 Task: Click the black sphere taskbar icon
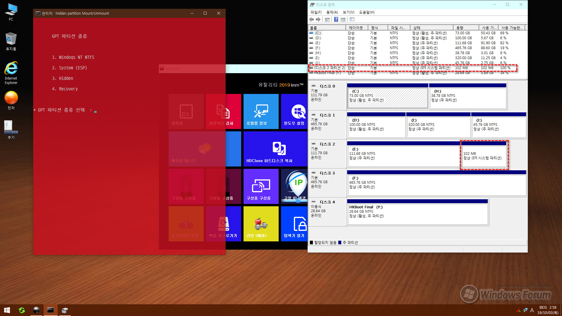point(36,310)
